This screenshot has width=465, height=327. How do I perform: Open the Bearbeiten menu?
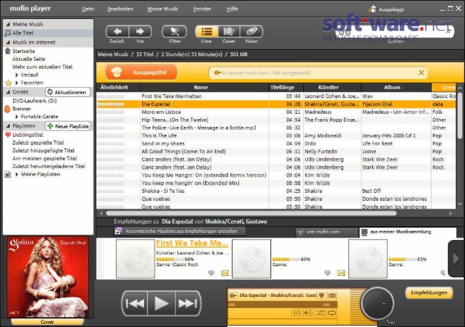pyautogui.click(x=121, y=9)
